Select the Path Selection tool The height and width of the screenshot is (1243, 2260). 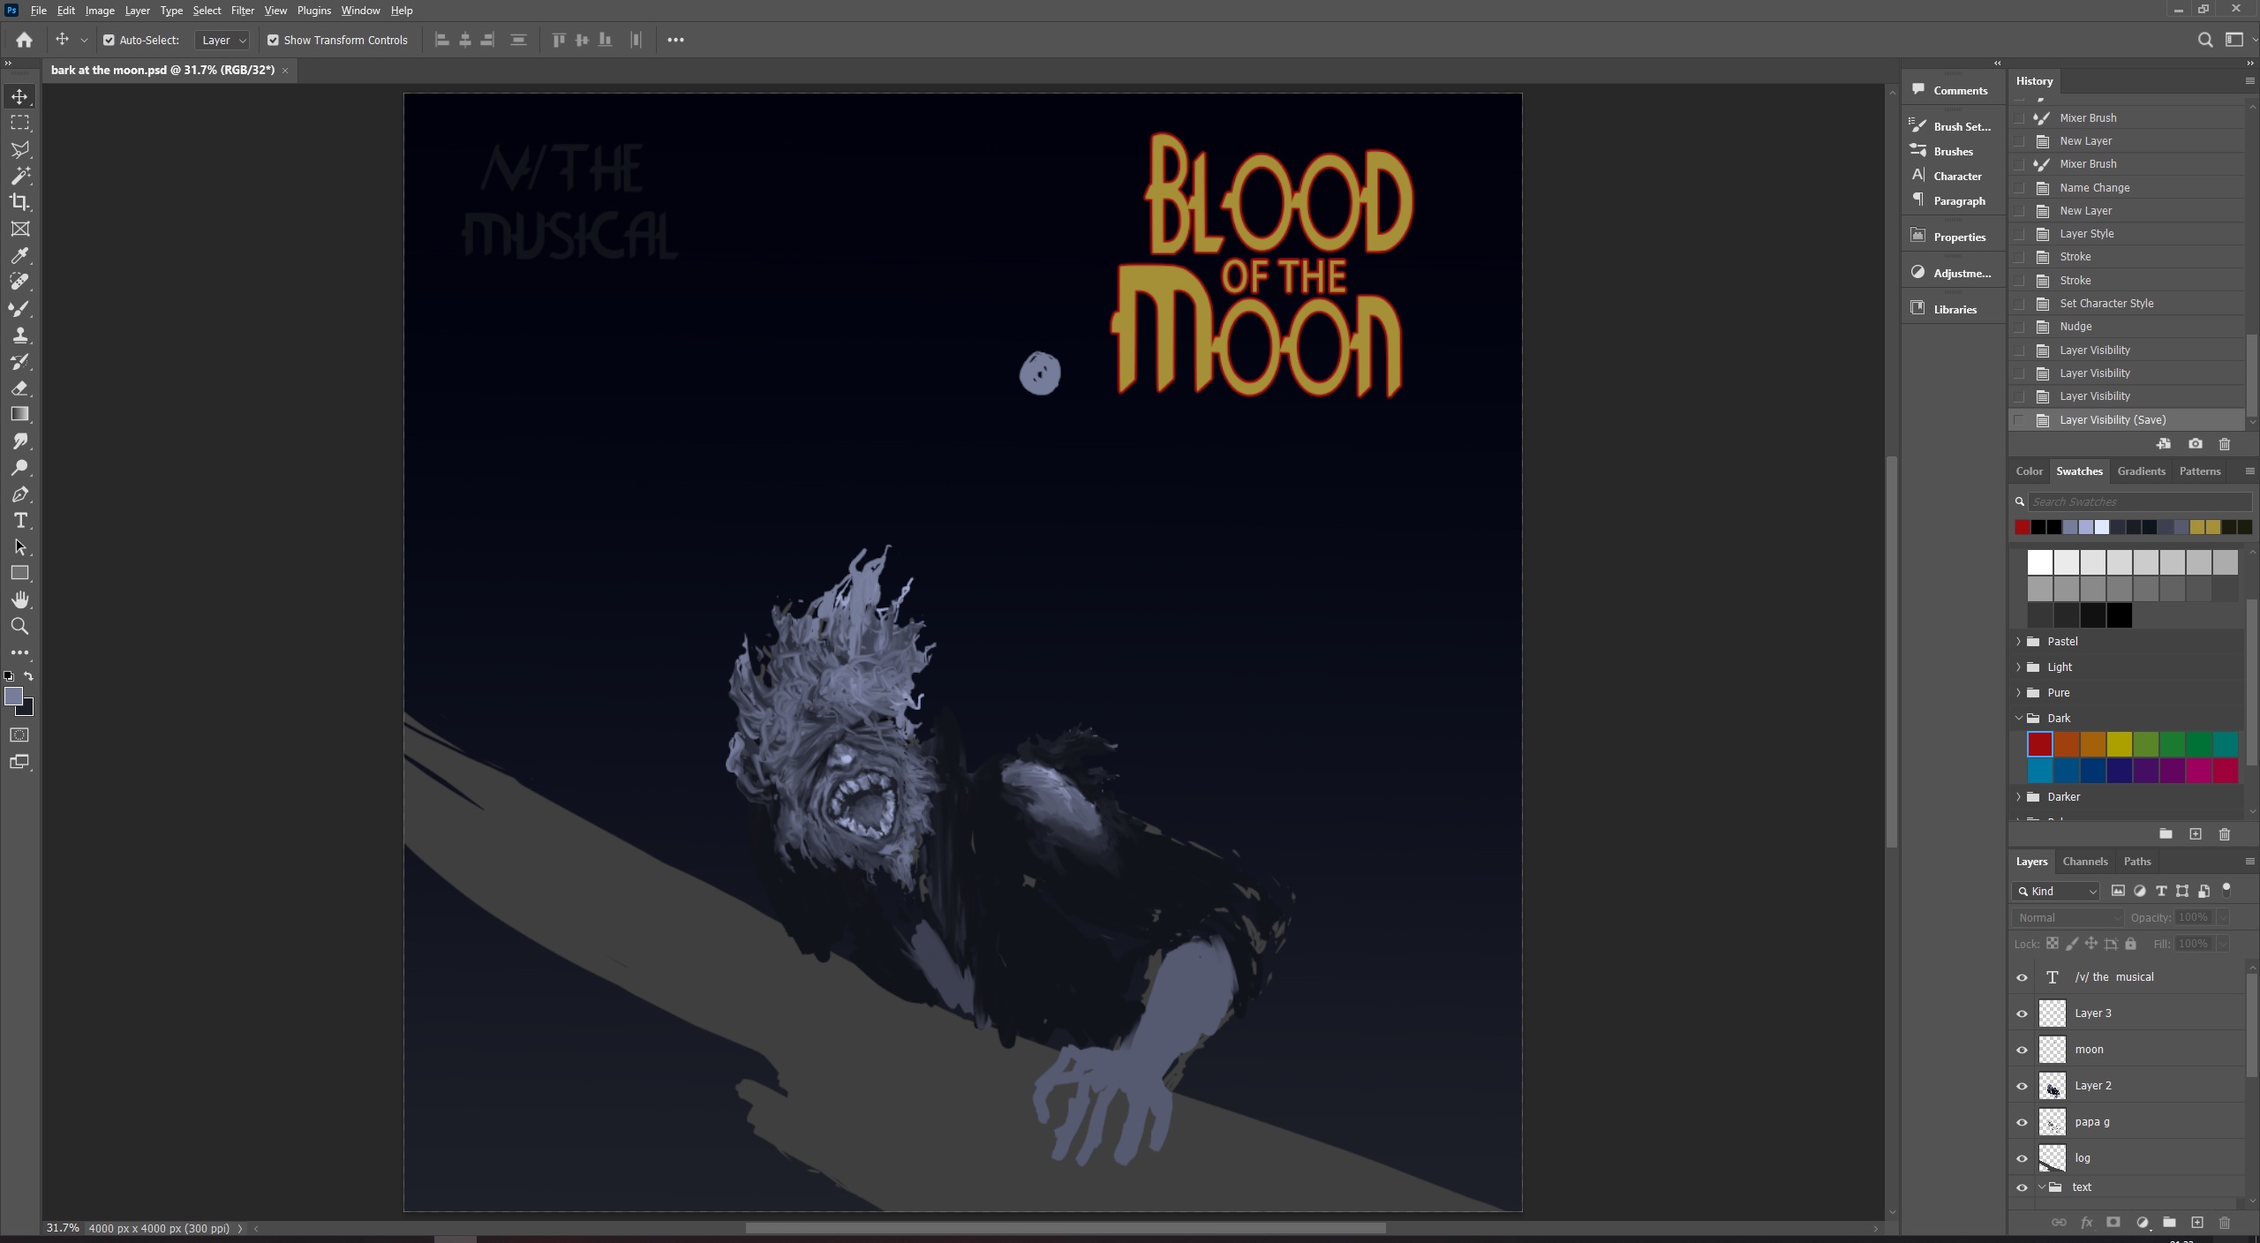point(19,546)
